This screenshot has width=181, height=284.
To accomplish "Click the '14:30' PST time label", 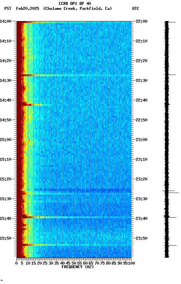I will 6,81.
